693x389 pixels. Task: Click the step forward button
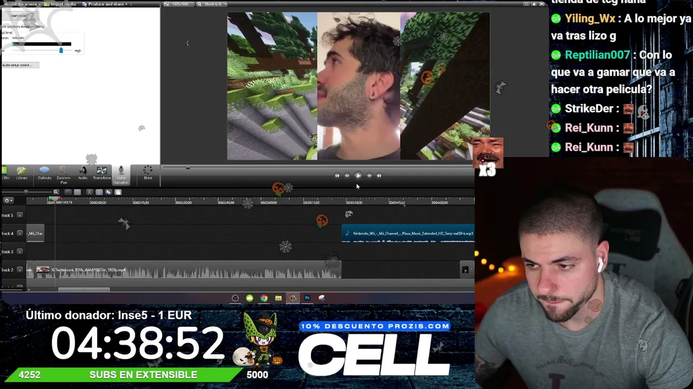click(369, 175)
